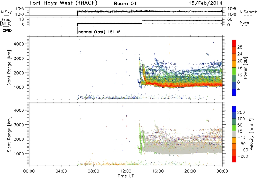257x178 pixels.
Task: Click the frequency step near 14:00 UT
Action: 142,22
